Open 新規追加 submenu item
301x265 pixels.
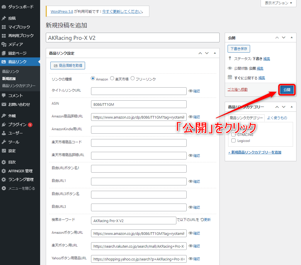[x=9, y=78]
